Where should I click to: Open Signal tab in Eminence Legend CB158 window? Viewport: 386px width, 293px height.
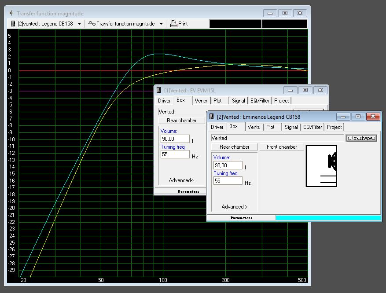291,127
